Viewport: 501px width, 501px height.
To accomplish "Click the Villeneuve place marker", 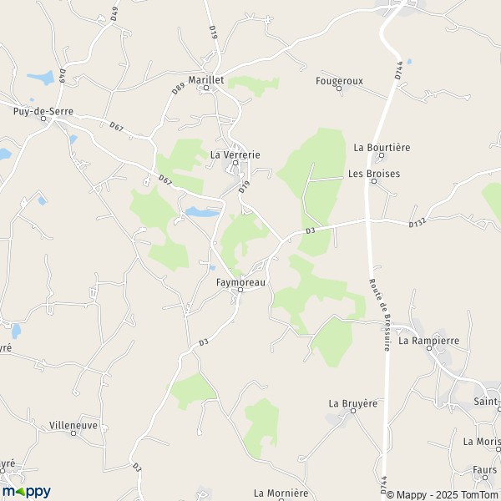I will point(73,433).
